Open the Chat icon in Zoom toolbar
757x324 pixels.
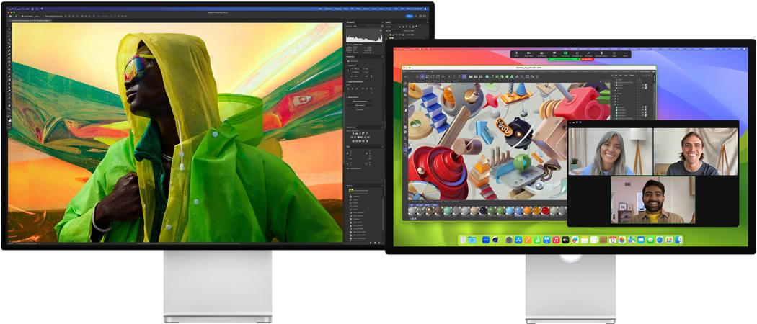pos(553,53)
